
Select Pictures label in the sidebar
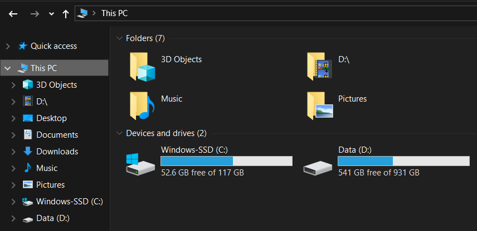click(x=51, y=185)
